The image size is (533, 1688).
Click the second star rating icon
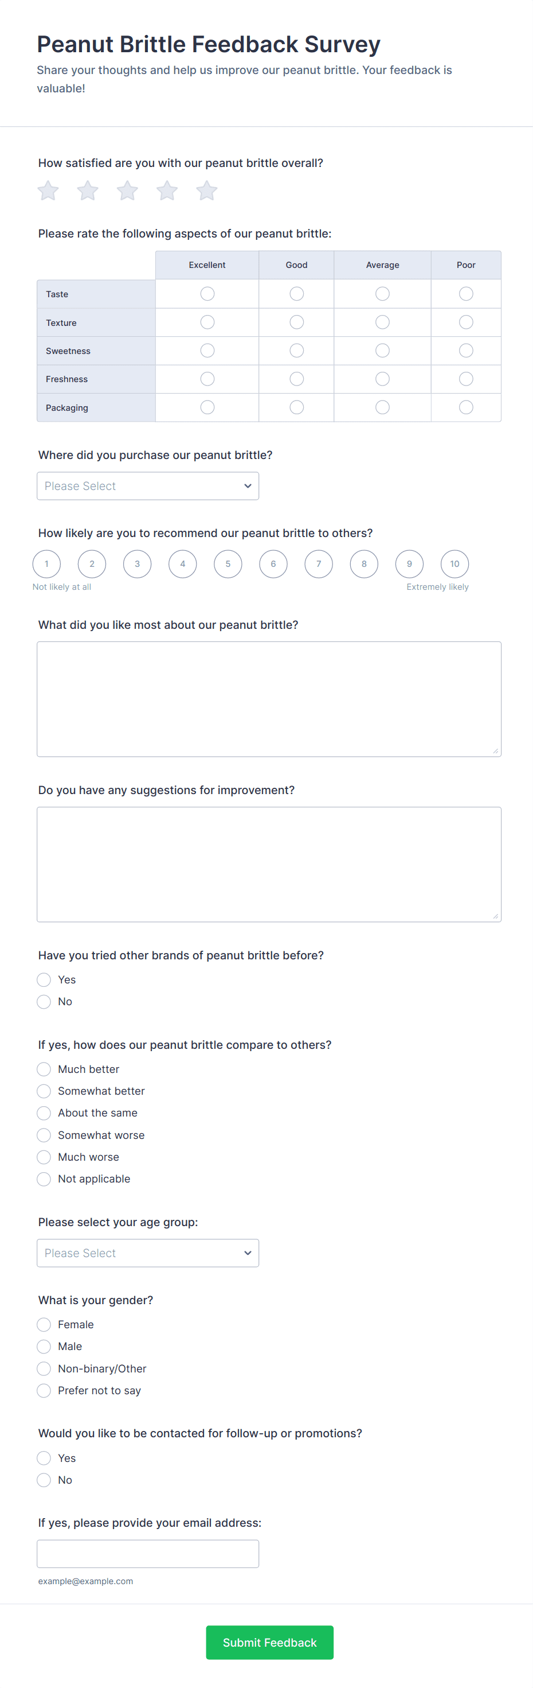pyautogui.click(x=88, y=190)
